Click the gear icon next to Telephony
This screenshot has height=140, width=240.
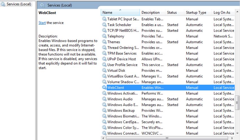[104, 36]
